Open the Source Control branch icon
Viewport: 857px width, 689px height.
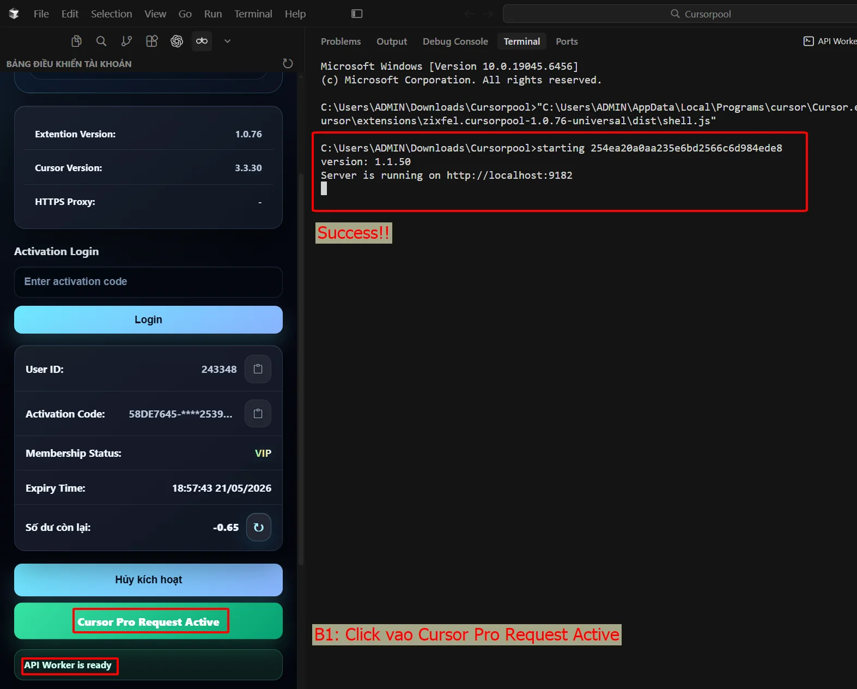[x=126, y=41]
